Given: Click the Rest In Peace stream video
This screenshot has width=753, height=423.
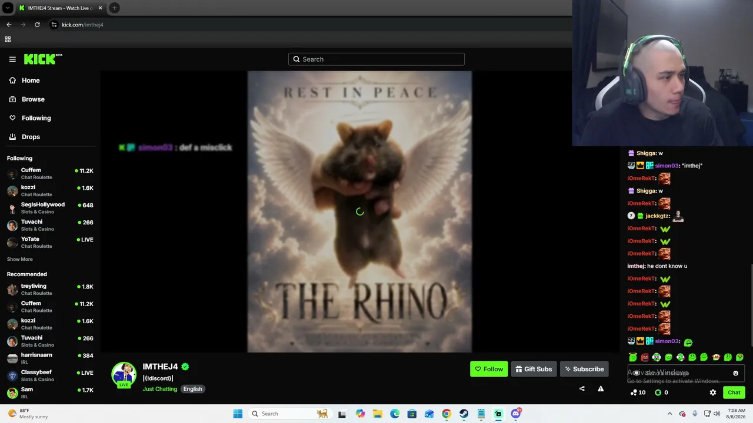Looking at the screenshot, I should 359,211.
